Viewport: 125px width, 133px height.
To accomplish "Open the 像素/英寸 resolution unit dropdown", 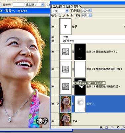I will pyautogui.click(x=34, y=5).
